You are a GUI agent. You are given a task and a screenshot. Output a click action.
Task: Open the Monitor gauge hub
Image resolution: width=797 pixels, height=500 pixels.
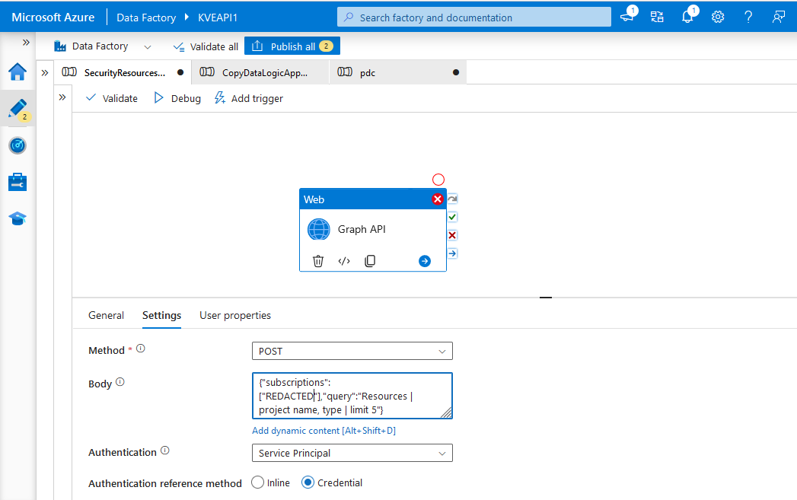(18, 145)
